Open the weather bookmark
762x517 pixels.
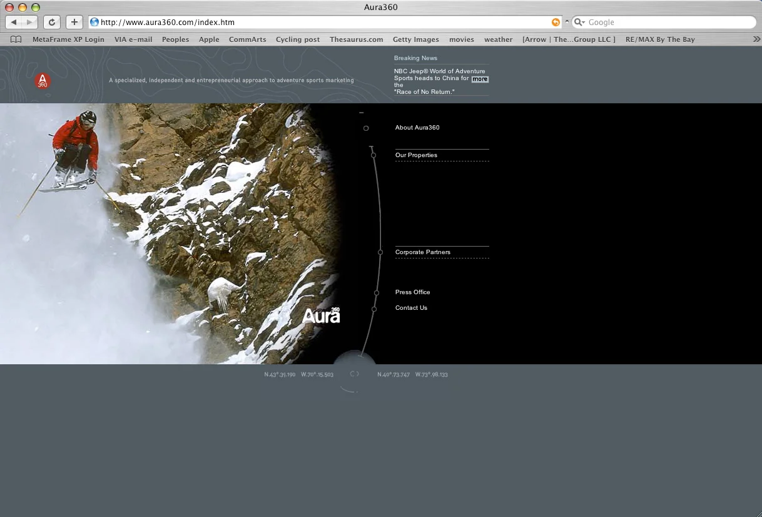click(x=498, y=39)
